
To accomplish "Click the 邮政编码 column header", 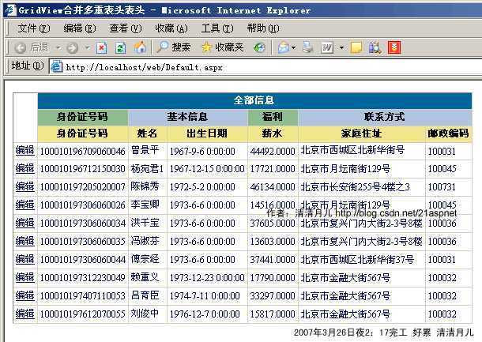I will [x=449, y=133].
